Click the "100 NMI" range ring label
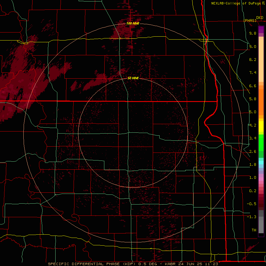The image size is (266, 266). [x=133, y=23]
